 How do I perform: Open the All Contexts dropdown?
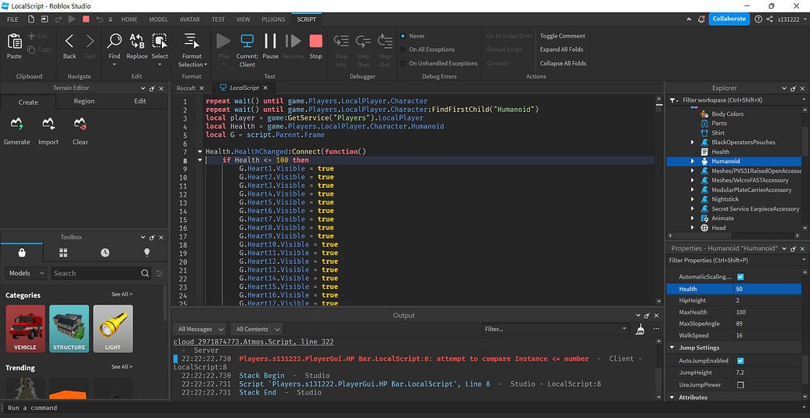[256, 329]
